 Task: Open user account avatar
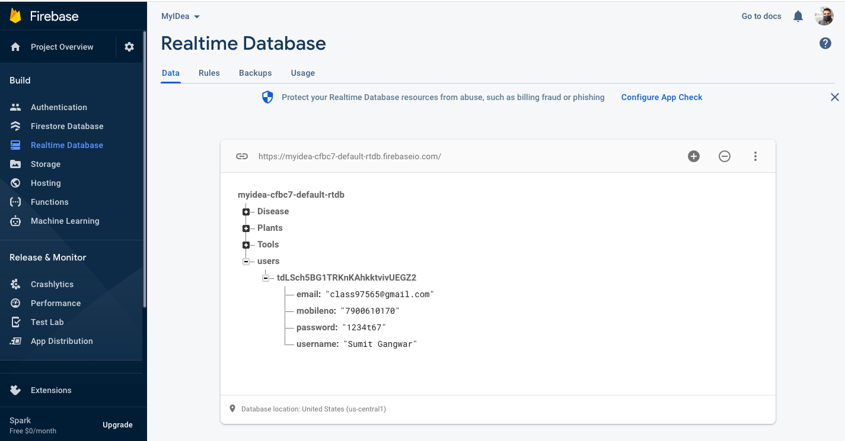[x=824, y=16]
